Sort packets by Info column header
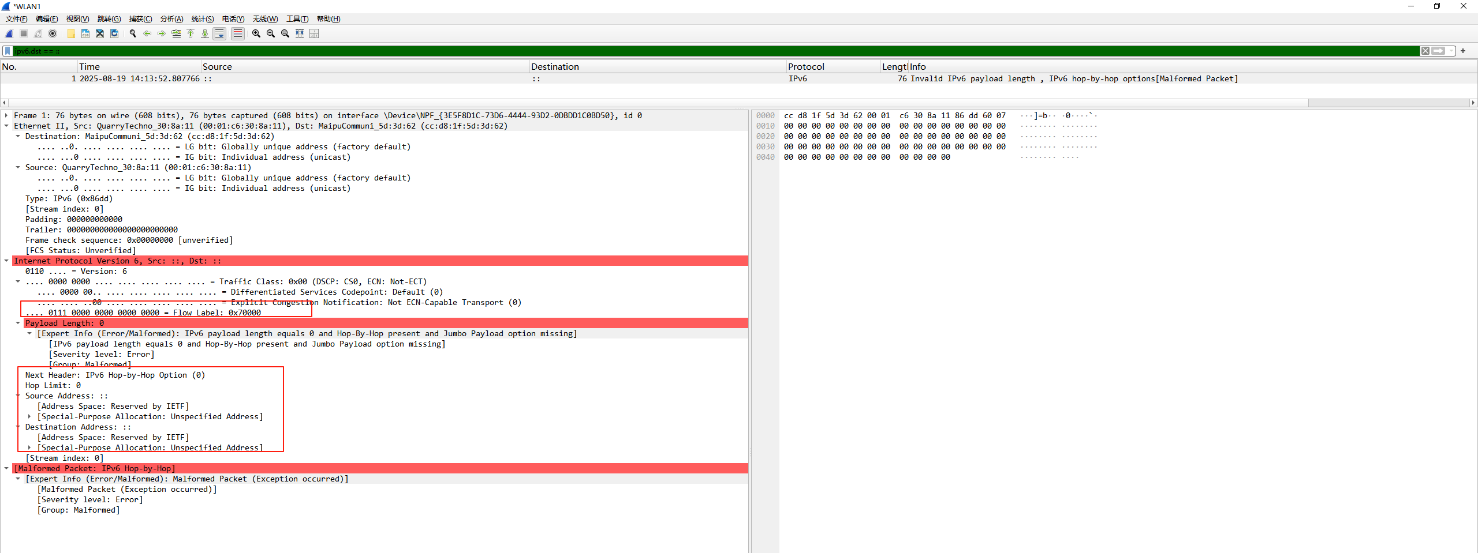This screenshot has width=1478, height=553. 1192,67
